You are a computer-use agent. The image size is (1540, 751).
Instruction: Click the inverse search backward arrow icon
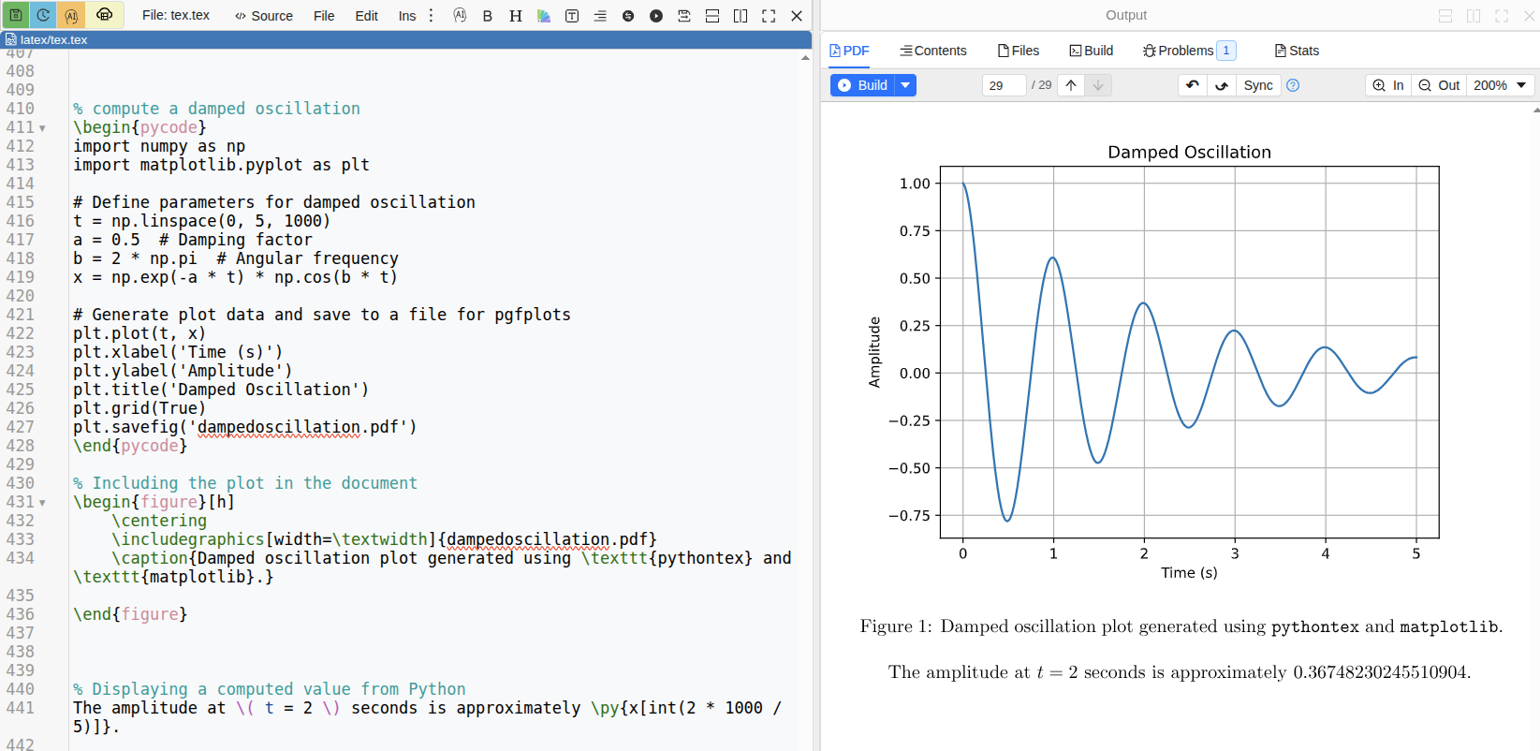(x=1192, y=85)
